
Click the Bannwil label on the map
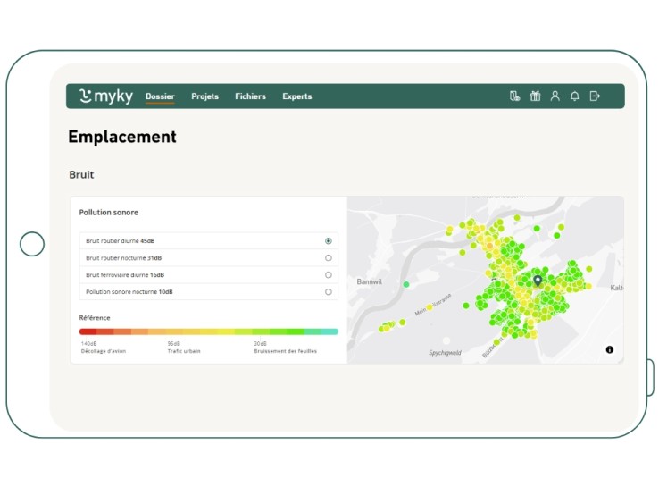(x=370, y=282)
